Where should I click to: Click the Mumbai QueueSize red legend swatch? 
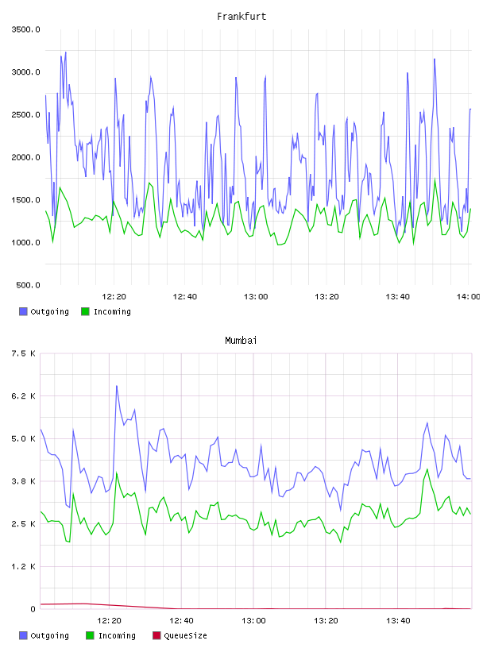pos(156,635)
